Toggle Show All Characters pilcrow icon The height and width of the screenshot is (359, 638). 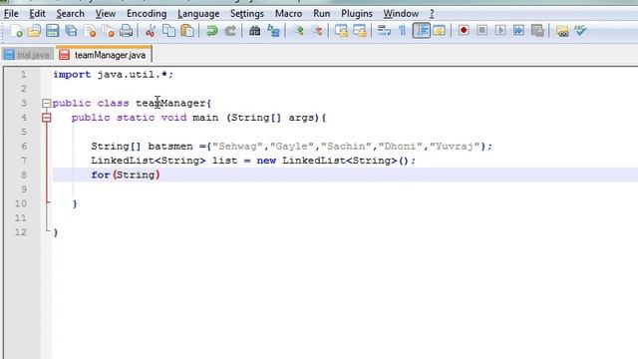click(402, 31)
